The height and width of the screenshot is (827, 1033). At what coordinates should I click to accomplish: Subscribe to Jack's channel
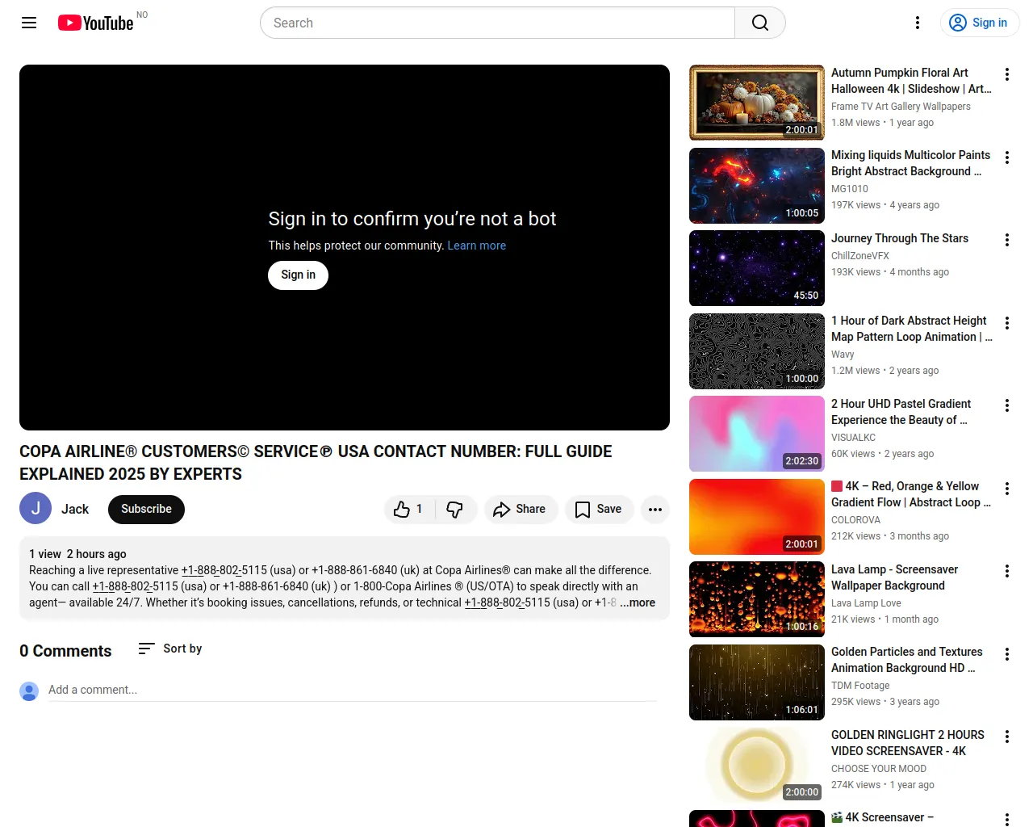pyautogui.click(x=146, y=509)
